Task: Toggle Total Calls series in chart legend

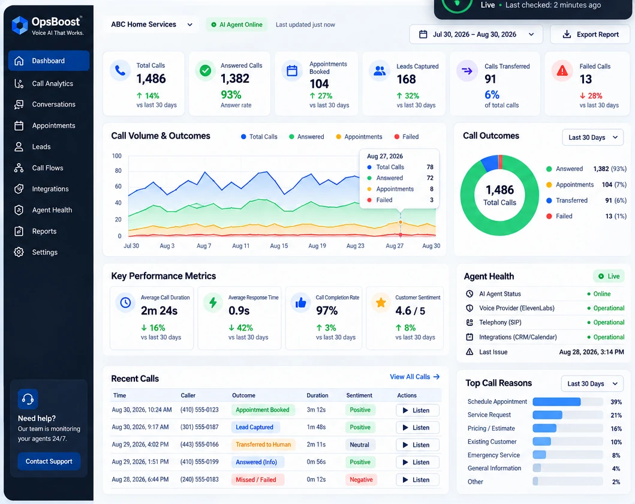Action: pos(259,137)
